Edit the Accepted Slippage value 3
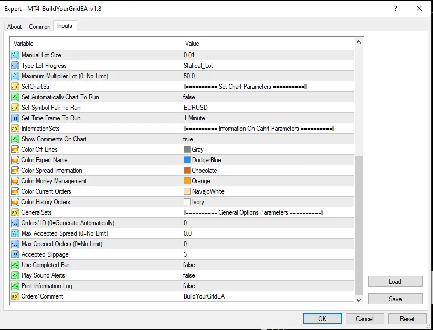 [268, 254]
